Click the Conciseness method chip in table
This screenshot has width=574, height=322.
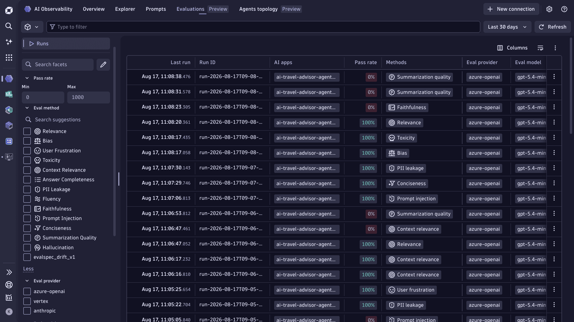(407, 183)
